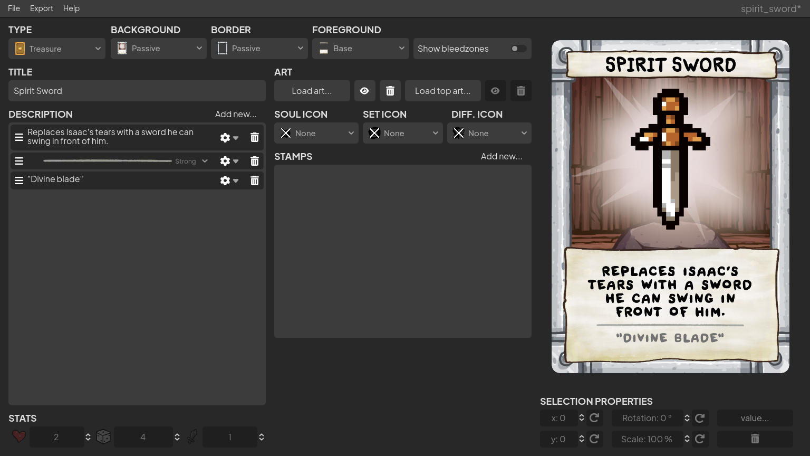Grab the handle of "Divine blade" row

point(19,180)
